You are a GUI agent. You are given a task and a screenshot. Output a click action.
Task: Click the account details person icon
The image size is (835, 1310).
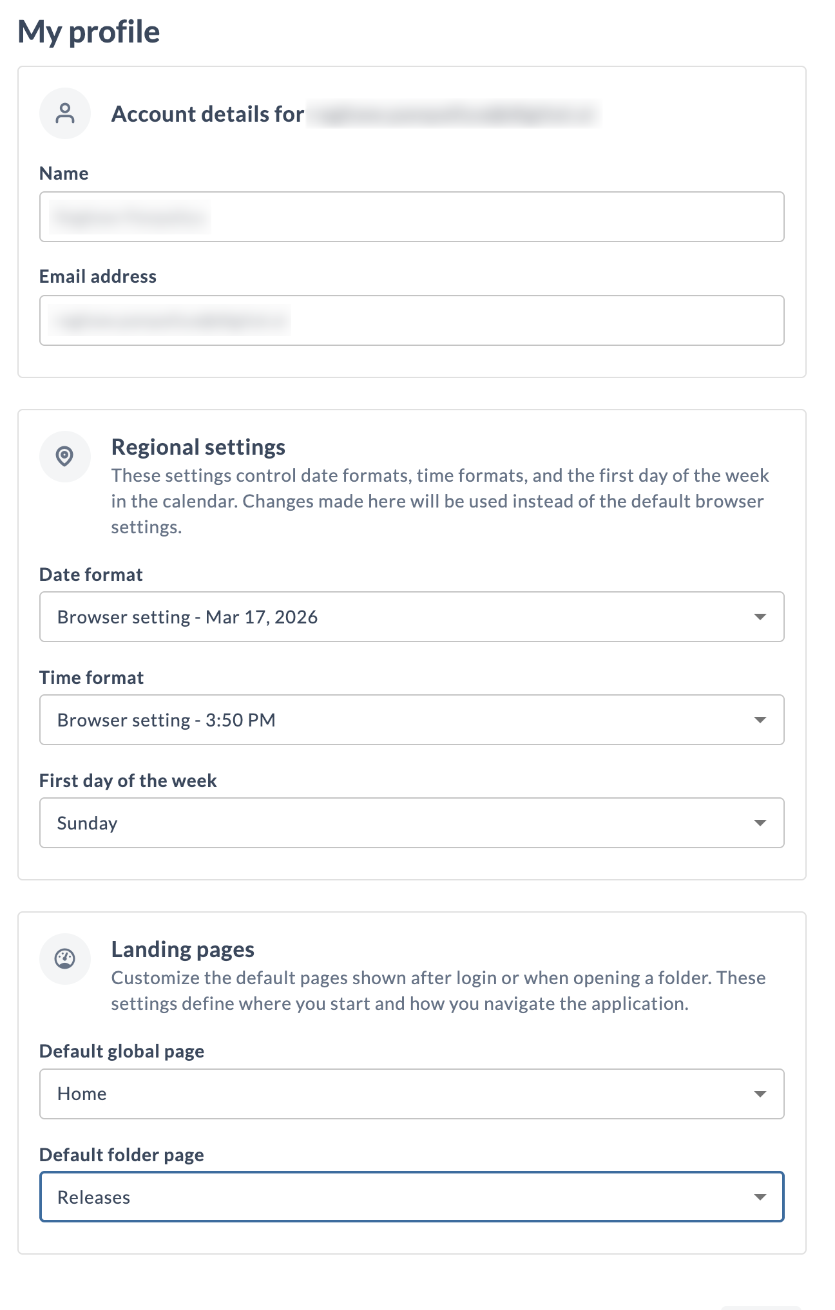[64, 113]
